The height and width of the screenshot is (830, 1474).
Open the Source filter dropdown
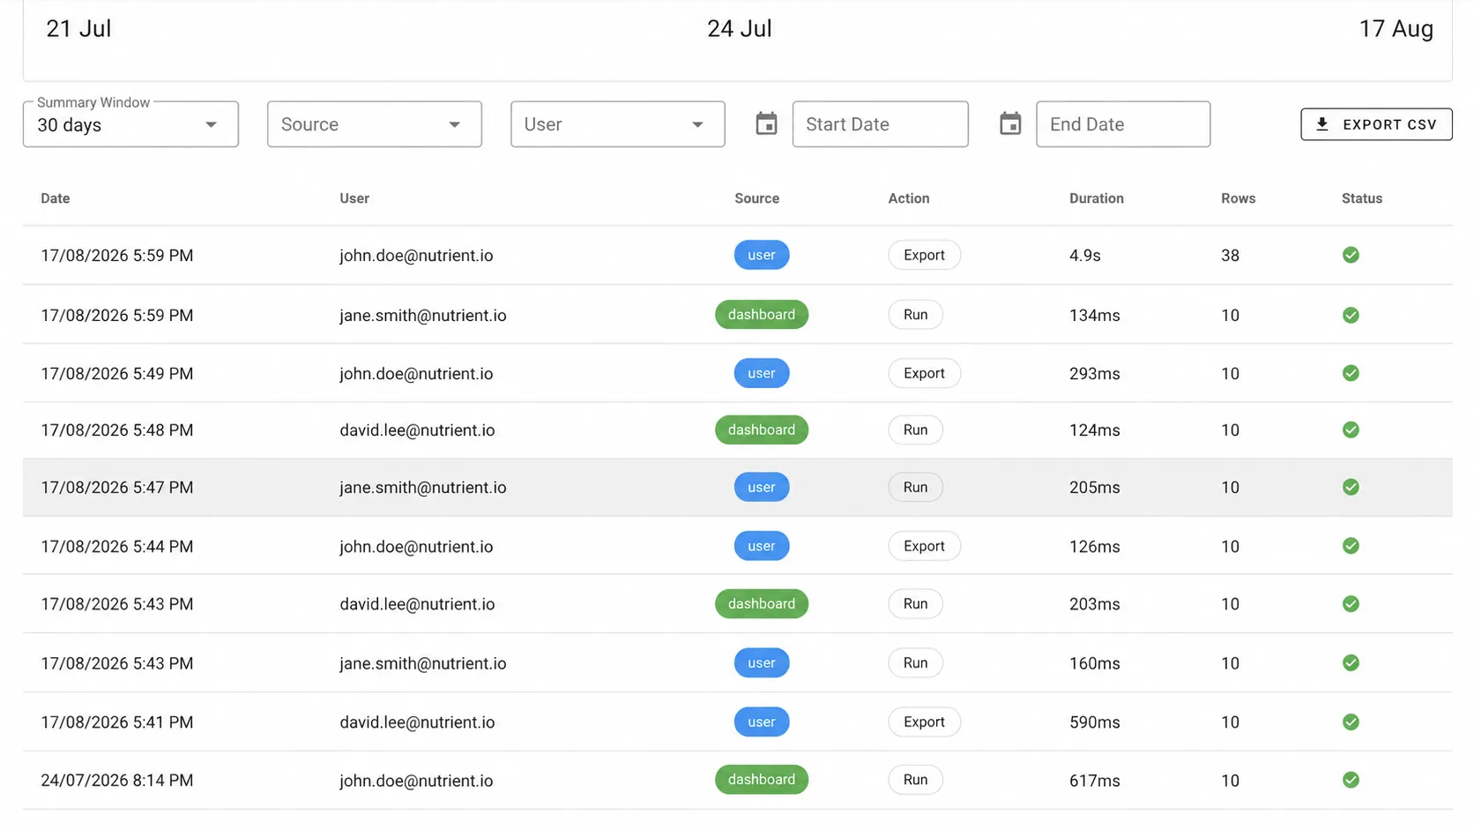(375, 124)
